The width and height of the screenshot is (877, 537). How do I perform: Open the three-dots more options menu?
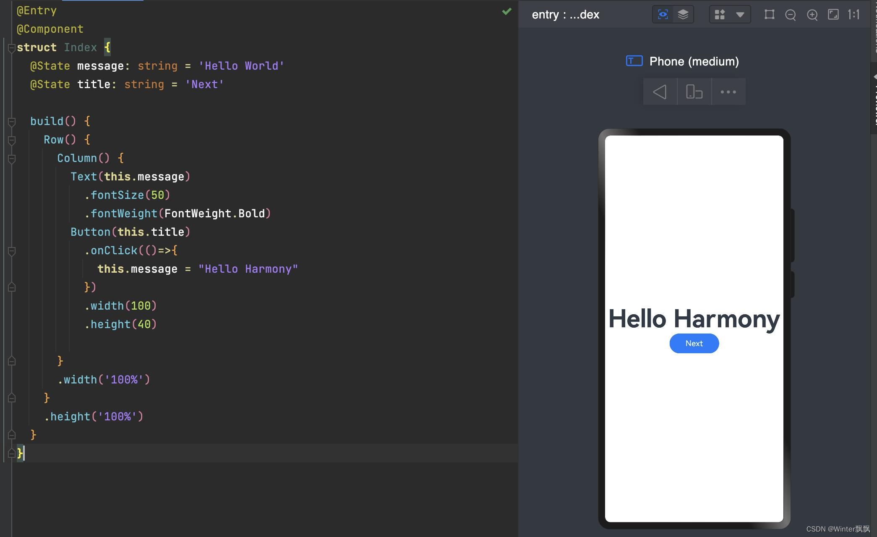pyautogui.click(x=728, y=91)
